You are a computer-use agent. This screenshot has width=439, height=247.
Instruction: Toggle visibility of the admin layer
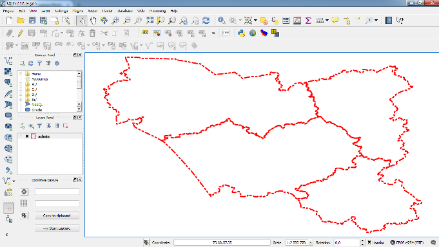coord(27,136)
